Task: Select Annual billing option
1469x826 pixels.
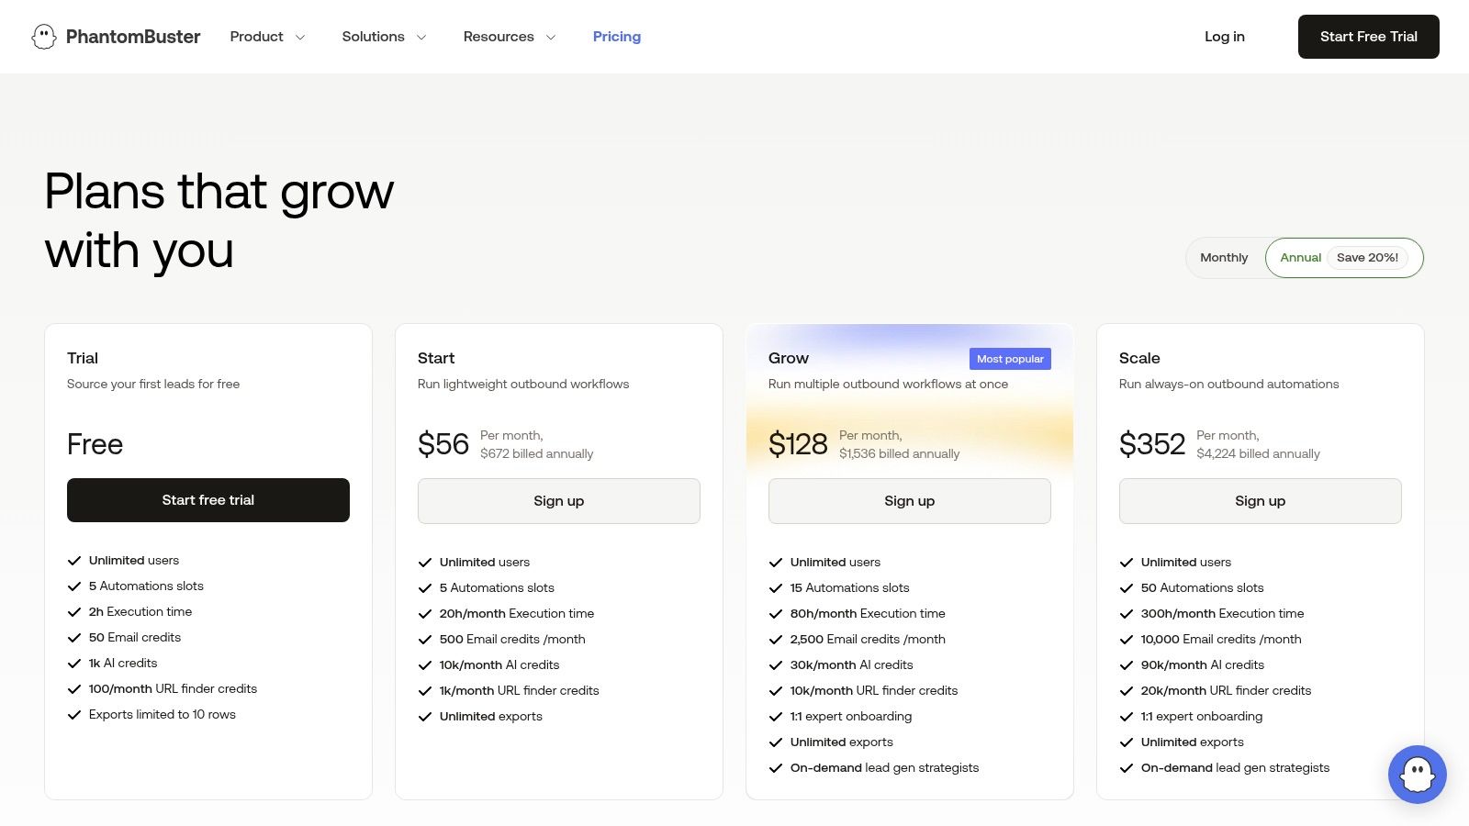Action: 1300,258
